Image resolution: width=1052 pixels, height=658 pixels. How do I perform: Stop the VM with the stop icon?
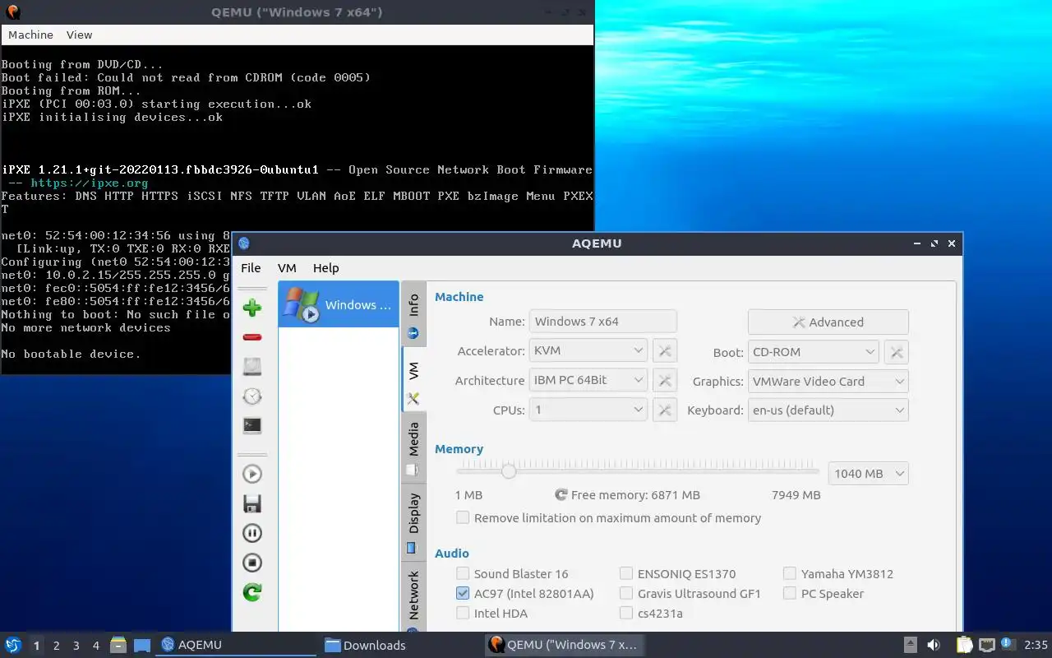[252, 563]
